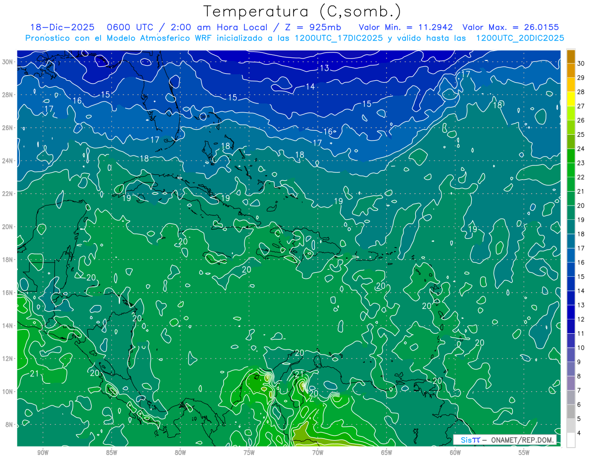The height and width of the screenshot is (459, 594).
Task: Click the '14' contour label on the map
Action: pos(310,87)
